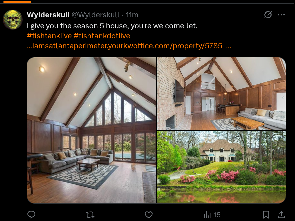Bookmark this post
Screen dimensions: 295x221
point(266,215)
